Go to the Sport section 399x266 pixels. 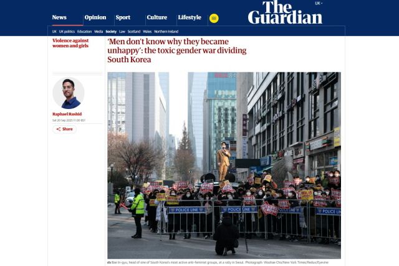click(x=123, y=17)
